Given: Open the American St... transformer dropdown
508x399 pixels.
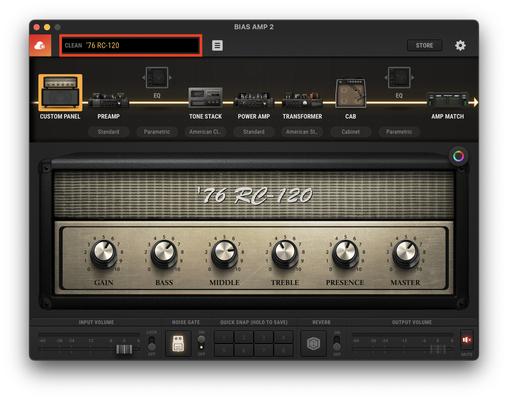Looking at the screenshot, I should (x=302, y=132).
